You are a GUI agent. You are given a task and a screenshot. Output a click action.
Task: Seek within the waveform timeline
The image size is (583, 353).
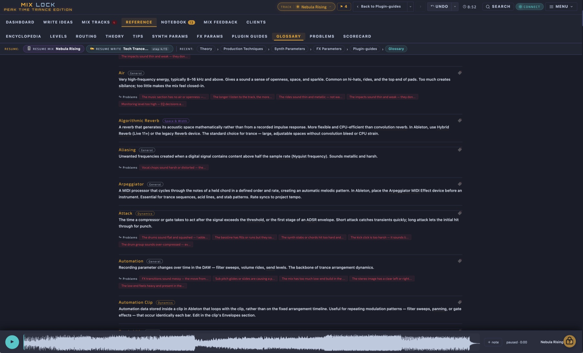251,342
